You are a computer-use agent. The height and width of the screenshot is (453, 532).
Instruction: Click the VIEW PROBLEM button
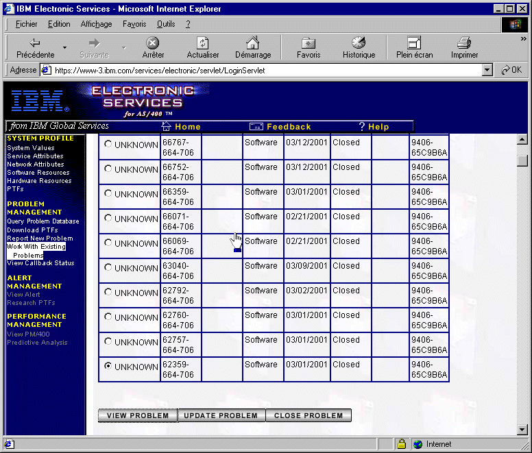click(x=138, y=415)
